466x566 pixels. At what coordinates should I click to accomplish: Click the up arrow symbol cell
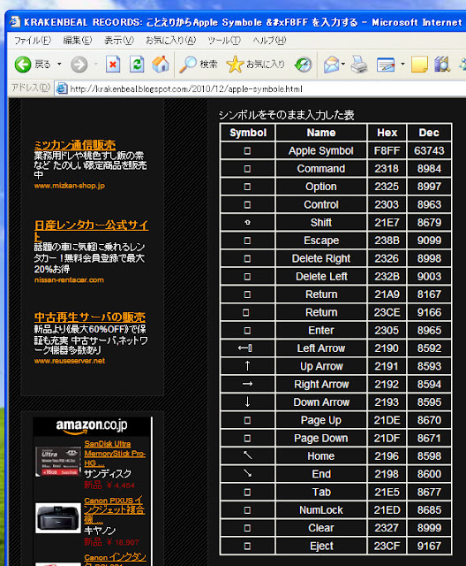coord(248,366)
